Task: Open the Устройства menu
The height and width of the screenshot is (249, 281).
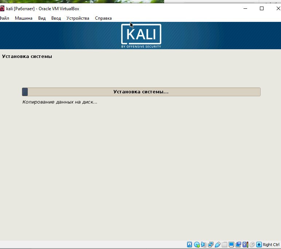Action: click(x=78, y=18)
